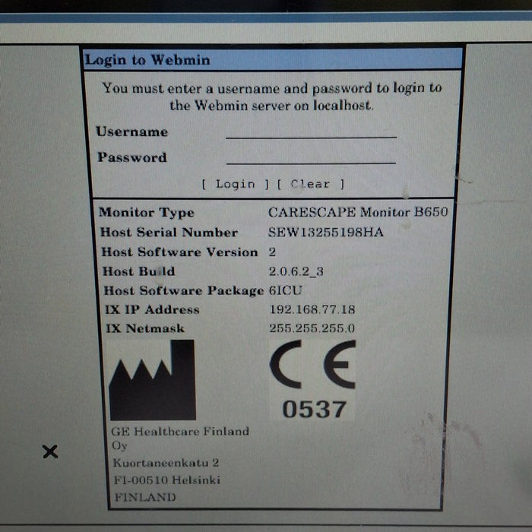Image resolution: width=532 pixels, height=532 pixels.
Task: Click the IX IP Address label
Action: [x=152, y=310]
